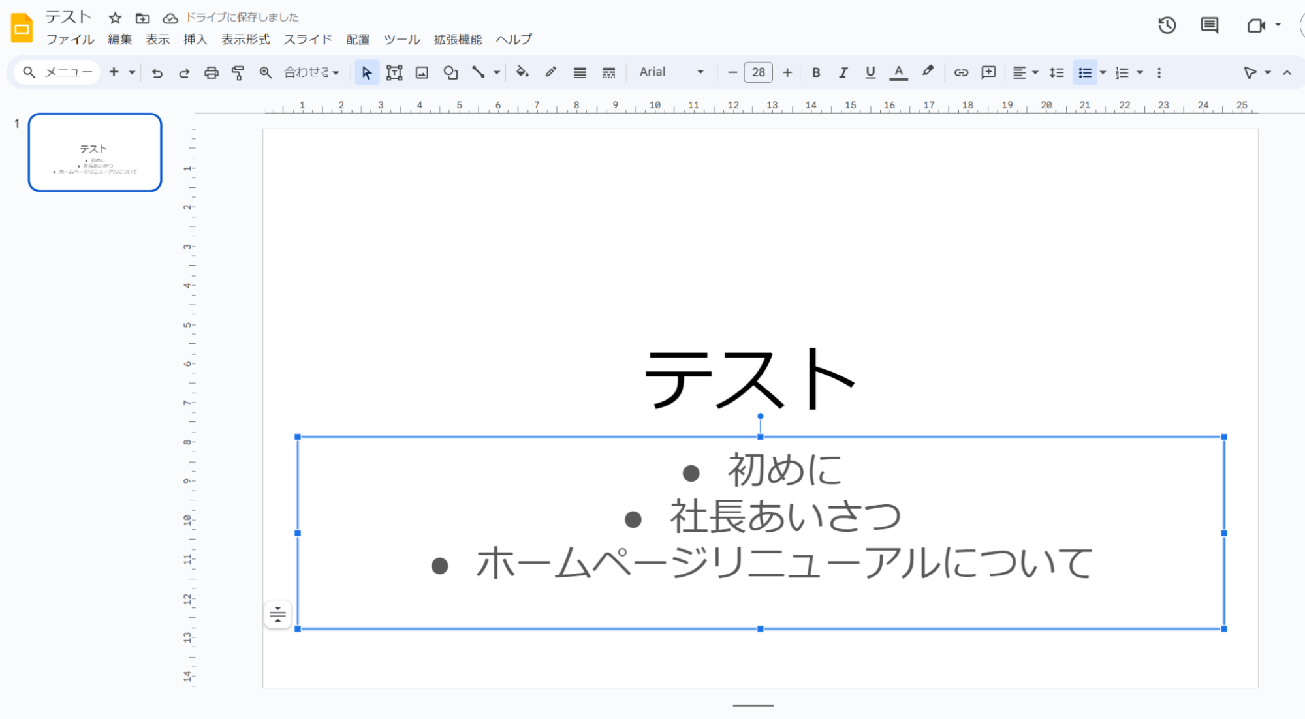Toggle the bulleted list button
This screenshot has height=719, width=1305.
1084,72
